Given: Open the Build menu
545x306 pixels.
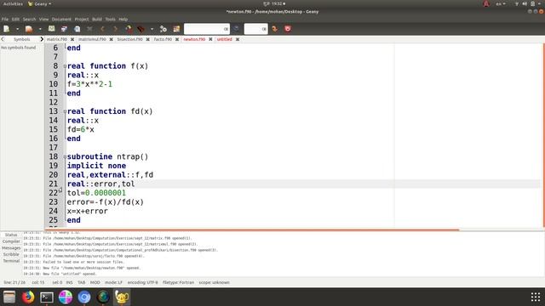Looking at the screenshot, I should click(97, 20).
